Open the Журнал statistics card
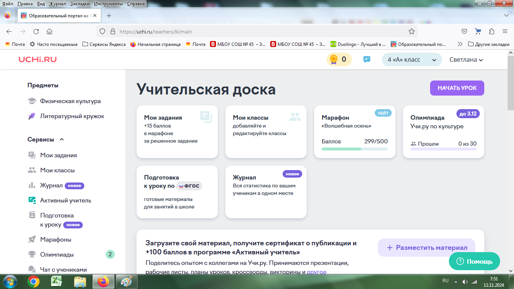Screen dimensions: 514x289 click(x=266, y=192)
